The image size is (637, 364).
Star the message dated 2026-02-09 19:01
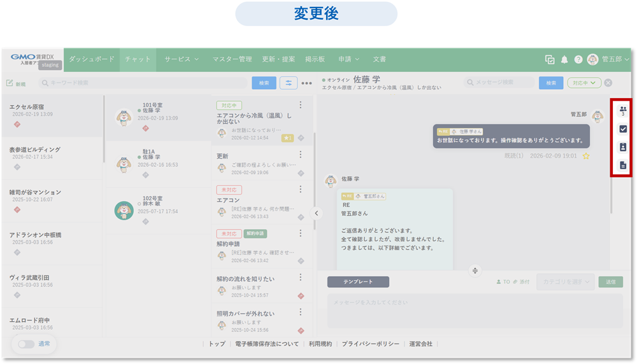click(x=586, y=156)
